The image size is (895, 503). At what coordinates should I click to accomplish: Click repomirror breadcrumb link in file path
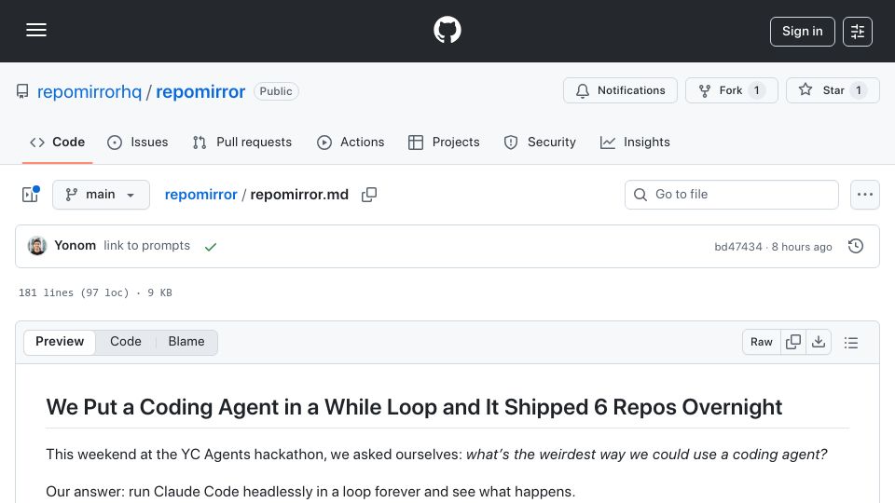coord(201,195)
